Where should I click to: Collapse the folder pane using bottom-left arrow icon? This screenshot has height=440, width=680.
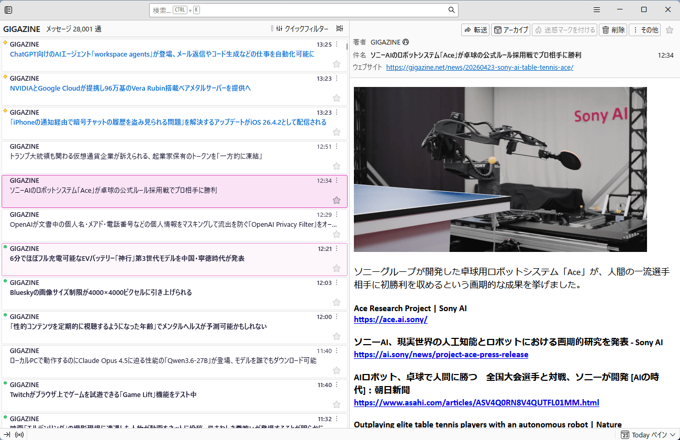point(7,435)
